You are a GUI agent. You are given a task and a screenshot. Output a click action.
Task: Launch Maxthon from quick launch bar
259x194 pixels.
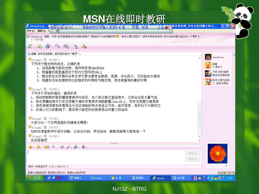tap(49, 178)
